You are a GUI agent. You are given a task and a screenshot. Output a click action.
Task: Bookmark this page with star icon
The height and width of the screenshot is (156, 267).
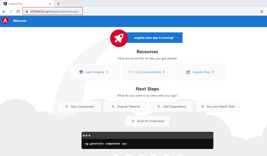[262, 11]
